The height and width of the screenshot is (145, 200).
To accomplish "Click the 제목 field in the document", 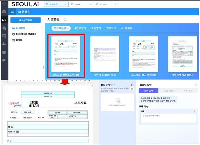I will click(x=48, y=127).
